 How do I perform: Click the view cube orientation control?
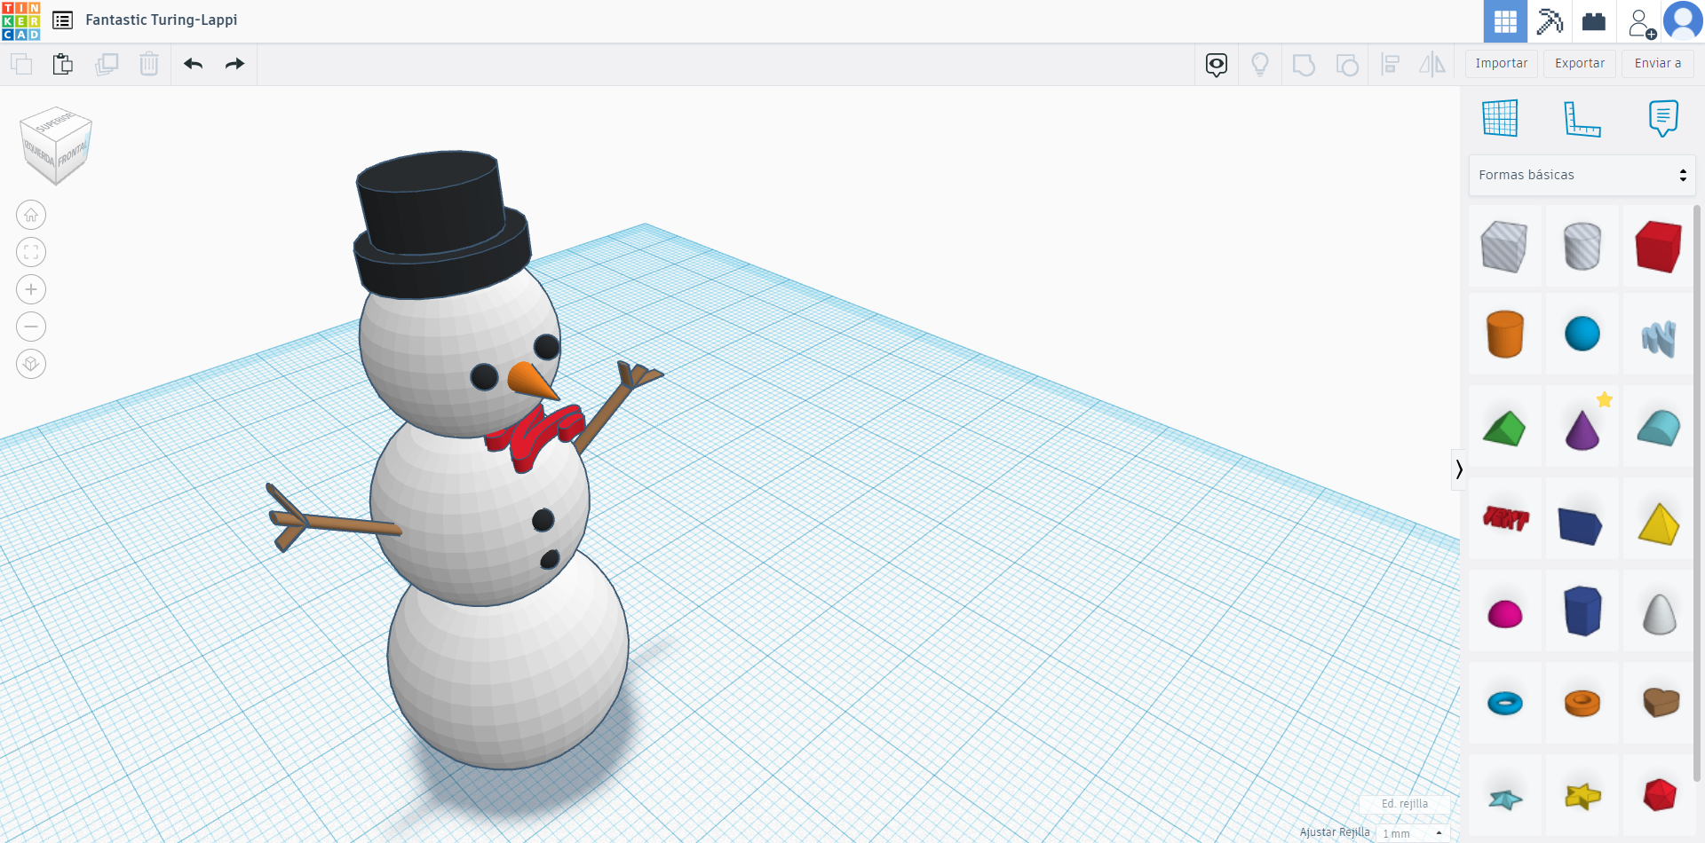coord(56,145)
